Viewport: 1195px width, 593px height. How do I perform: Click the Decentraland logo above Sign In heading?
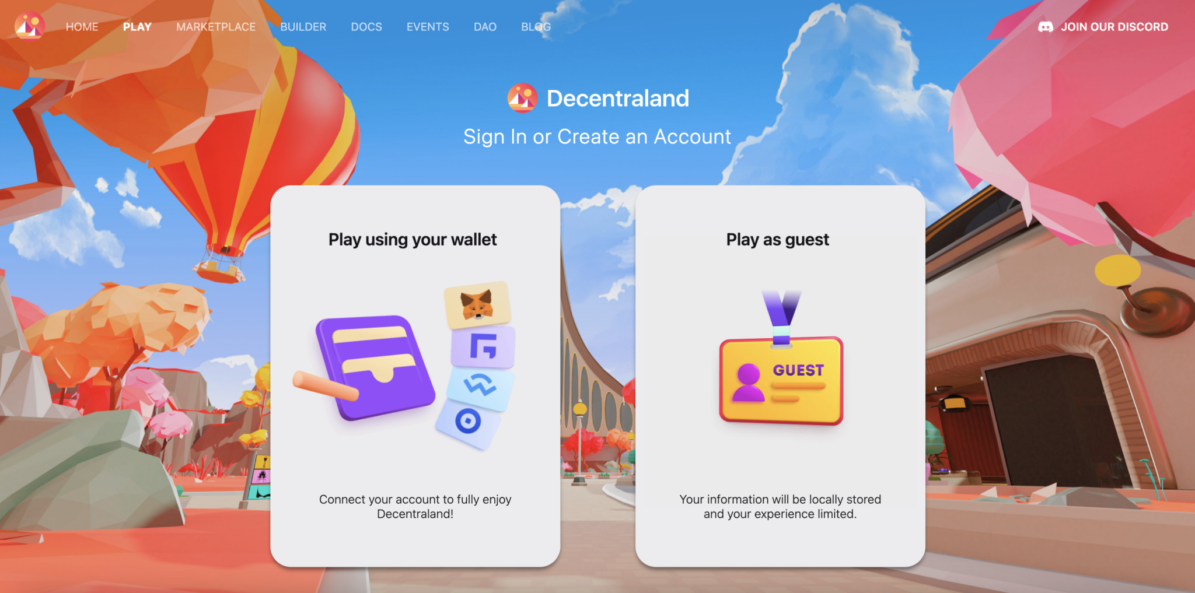tap(522, 98)
